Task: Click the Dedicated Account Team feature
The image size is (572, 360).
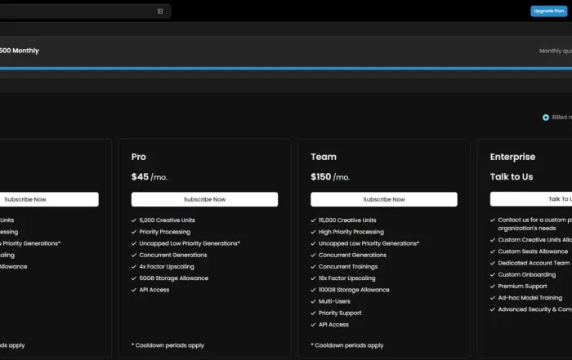Action: click(534, 263)
